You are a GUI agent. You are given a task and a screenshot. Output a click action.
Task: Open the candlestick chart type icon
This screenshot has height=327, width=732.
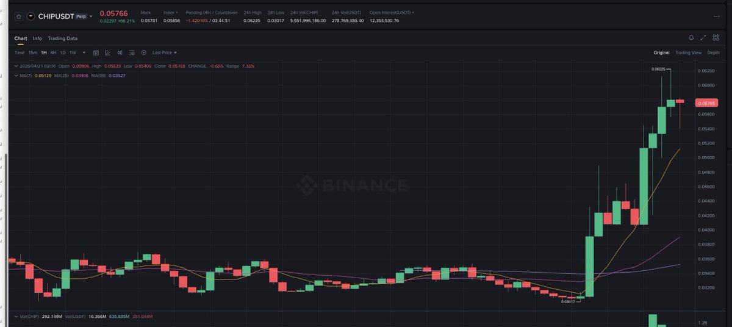120,53
